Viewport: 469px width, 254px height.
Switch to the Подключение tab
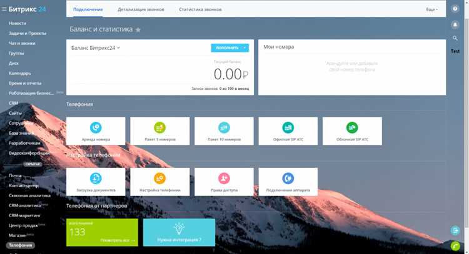pos(88,9)
